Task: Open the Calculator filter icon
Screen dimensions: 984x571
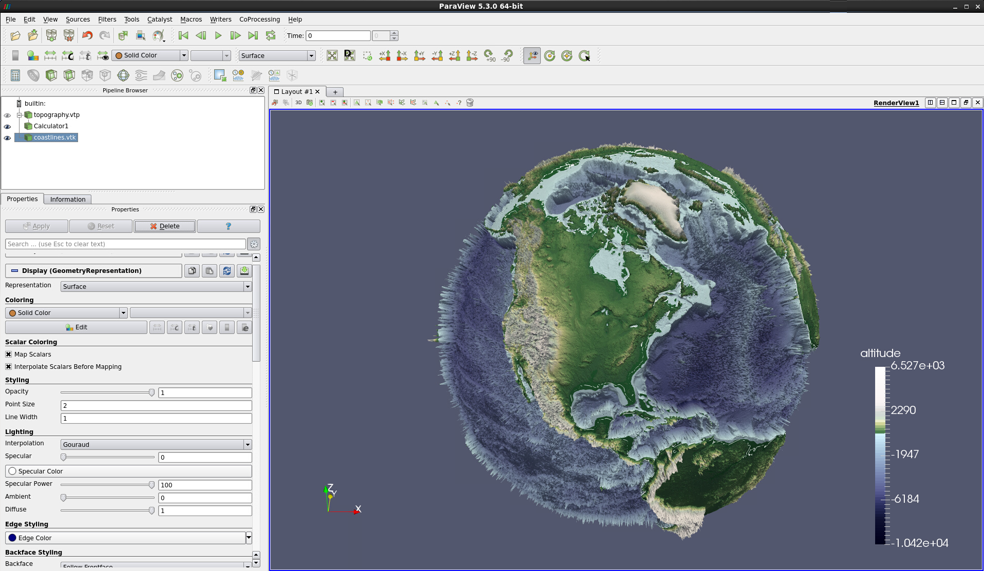Action: (x=15, y=75)
